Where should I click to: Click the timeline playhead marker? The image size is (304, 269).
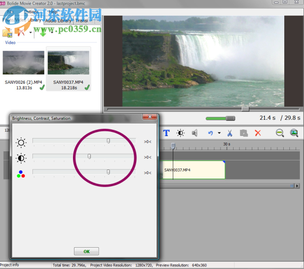173,146
